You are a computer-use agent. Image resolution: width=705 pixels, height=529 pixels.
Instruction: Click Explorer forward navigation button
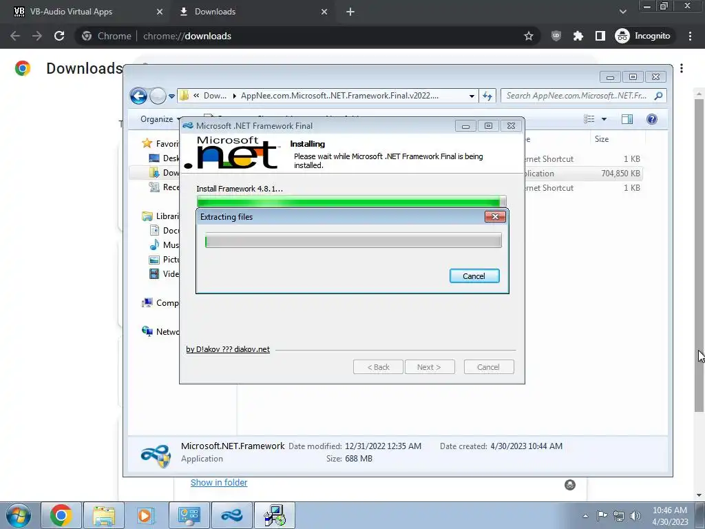click(158, 96)
